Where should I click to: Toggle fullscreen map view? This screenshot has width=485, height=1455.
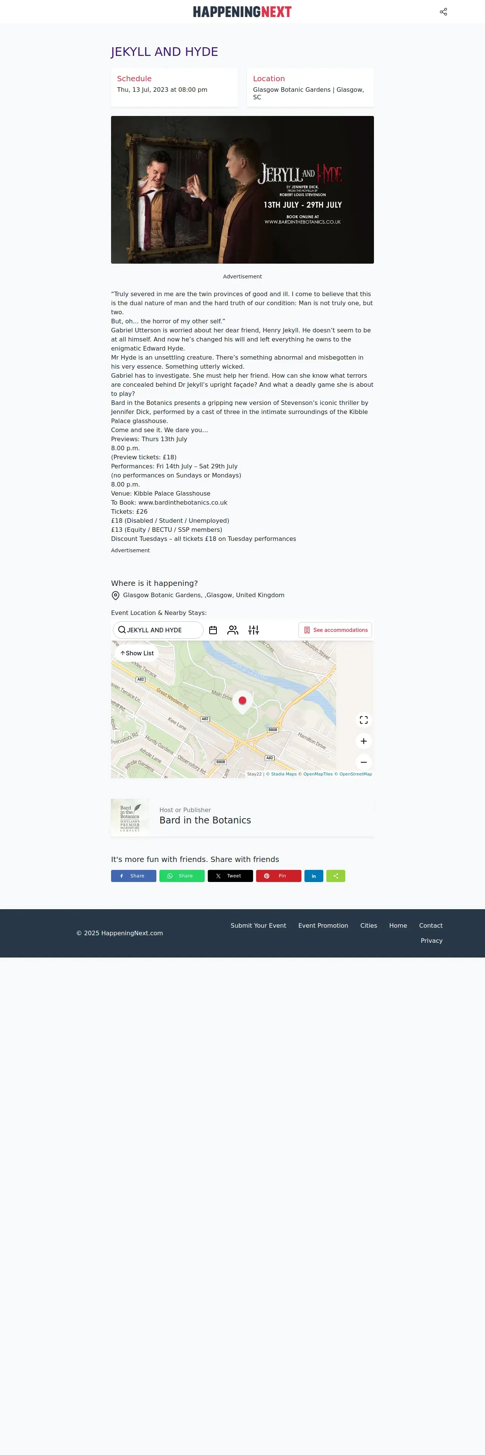(364, 720)
